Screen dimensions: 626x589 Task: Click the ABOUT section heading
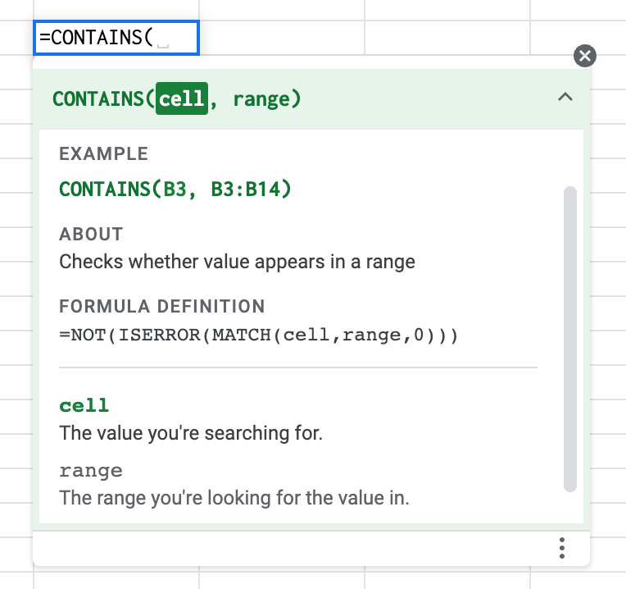(91, 234)
